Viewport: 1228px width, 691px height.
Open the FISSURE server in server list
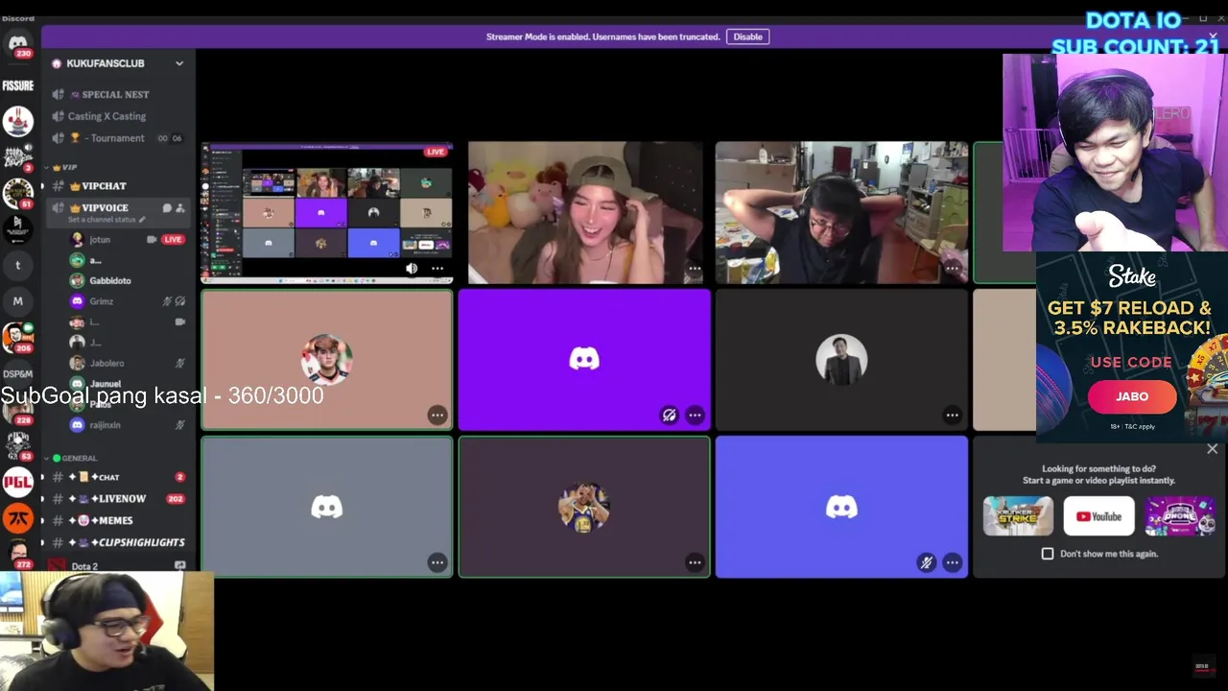17,85
